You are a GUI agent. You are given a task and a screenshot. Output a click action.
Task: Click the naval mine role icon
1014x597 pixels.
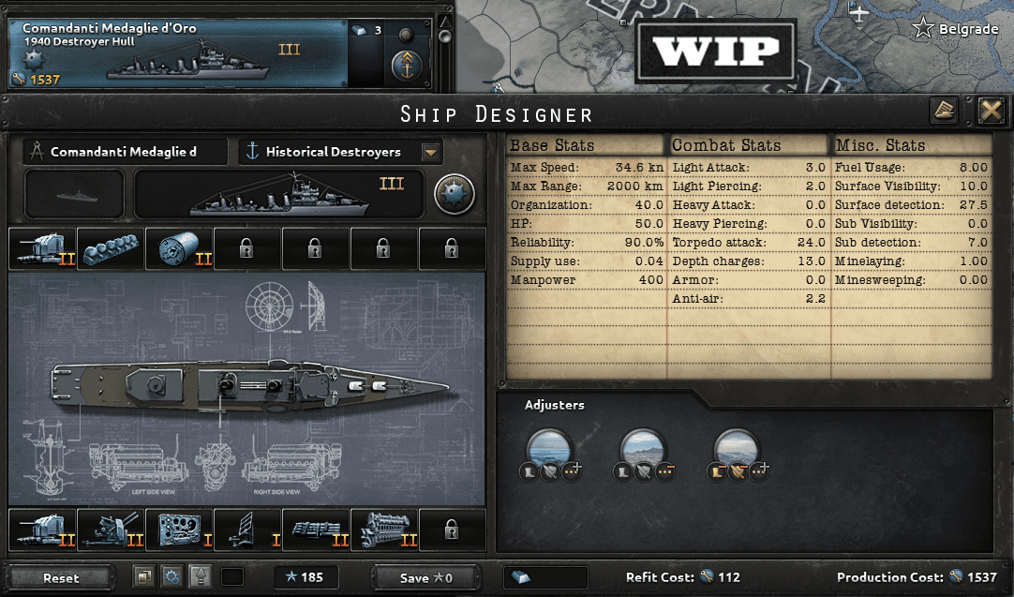[x=454, y=193]
